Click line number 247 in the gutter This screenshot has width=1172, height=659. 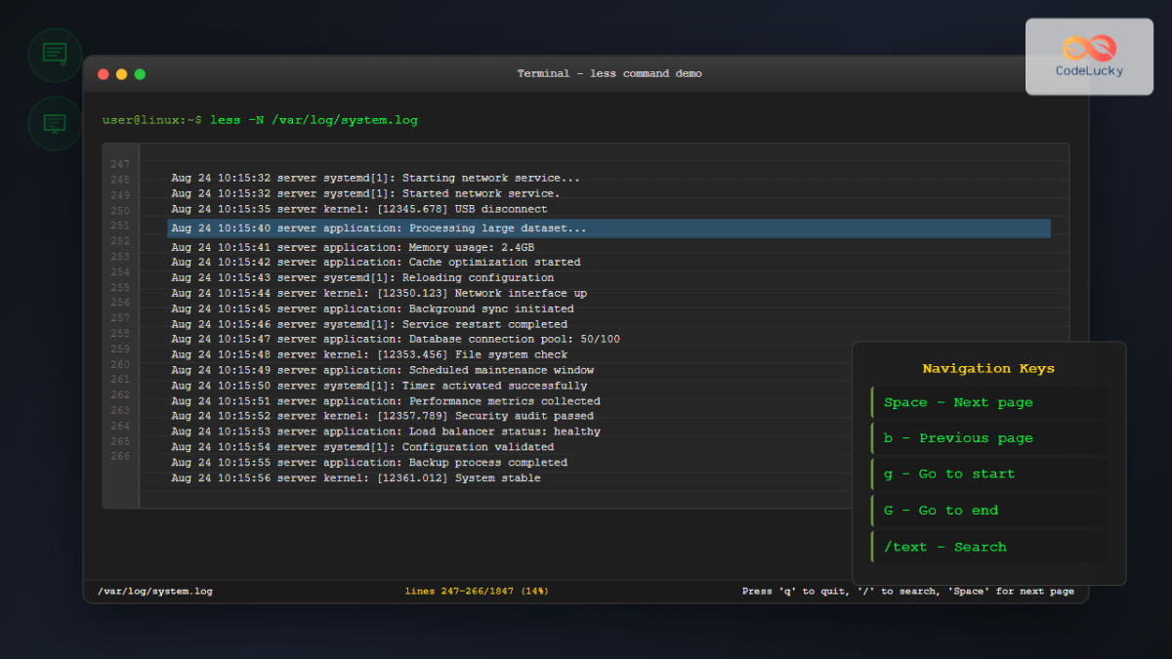pyautogui.click(x=120, y=164)
